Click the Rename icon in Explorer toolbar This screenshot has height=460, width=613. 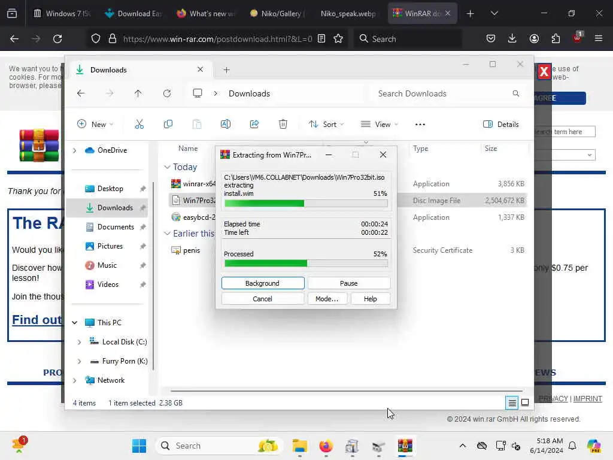226,125
